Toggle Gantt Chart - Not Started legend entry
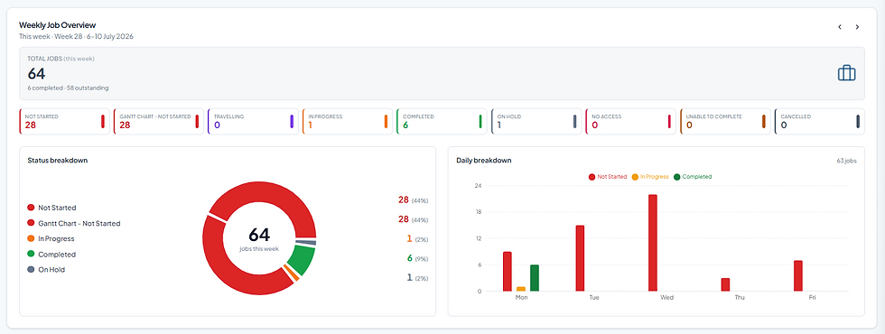 tap(74, 224)
